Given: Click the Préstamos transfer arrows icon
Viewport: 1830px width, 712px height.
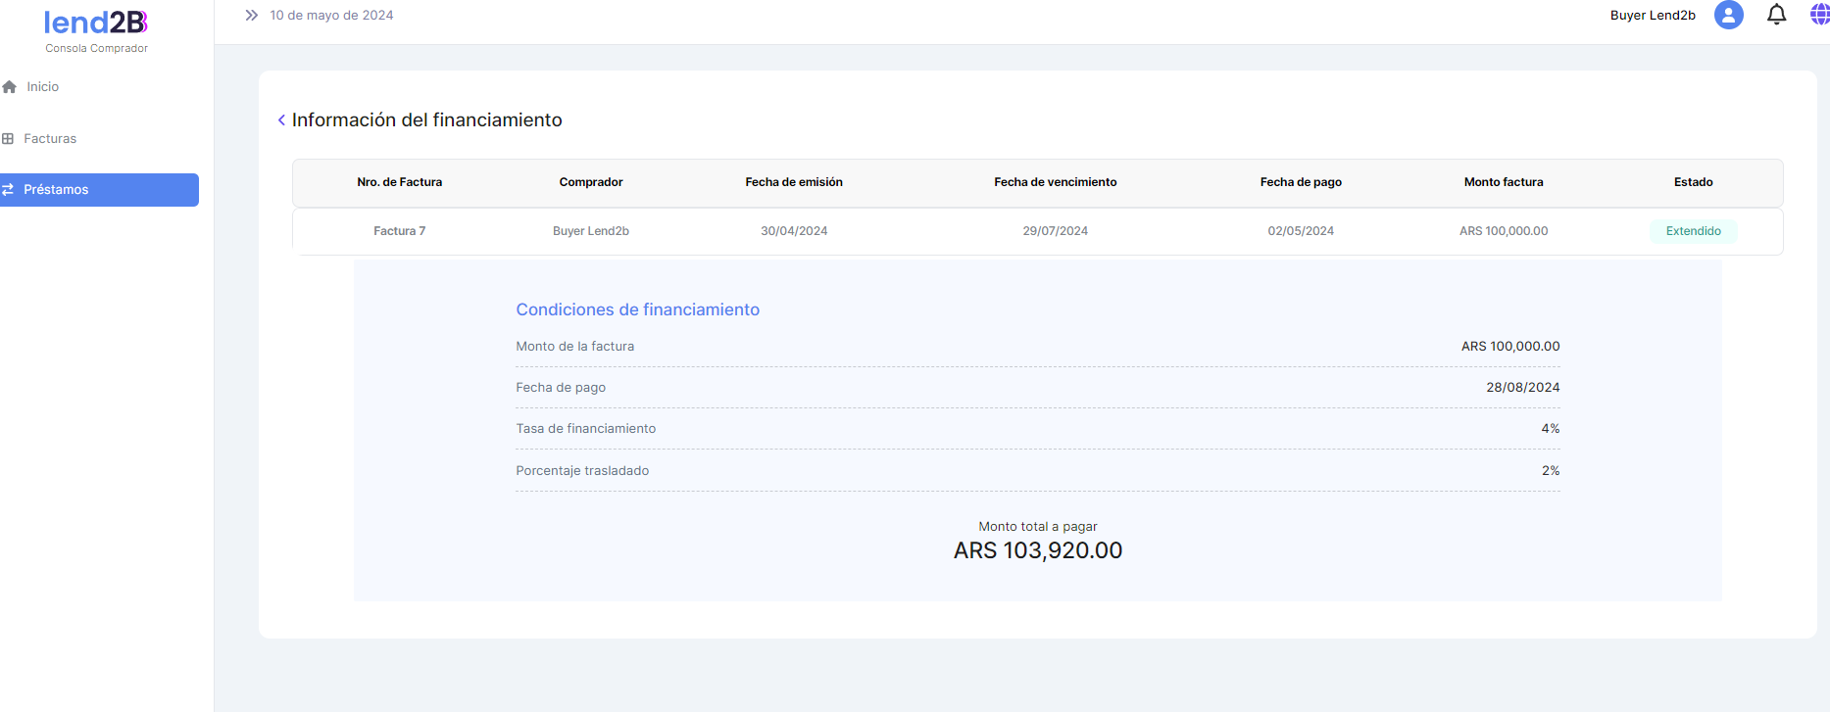Looking at the screenshot, I should (8, 190).
